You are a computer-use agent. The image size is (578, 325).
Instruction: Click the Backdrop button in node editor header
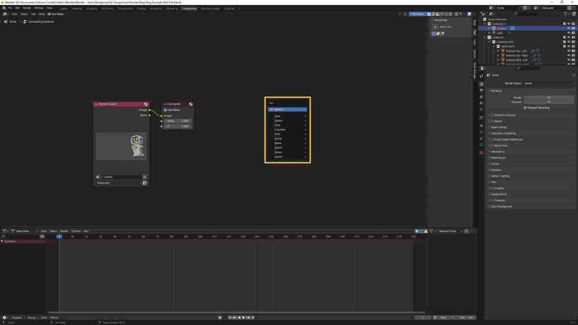tap(418, 14)
